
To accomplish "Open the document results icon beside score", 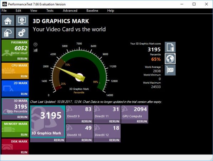I will pos(170,47).
